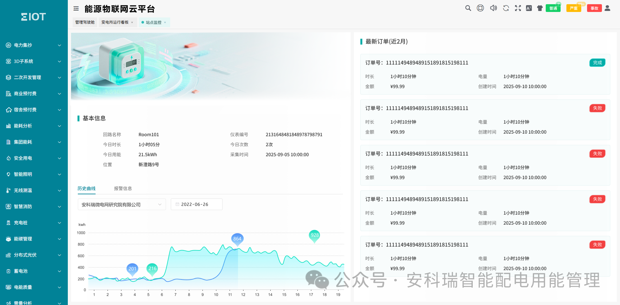
Task: Click the 电力集抄 sidebar icon
Action: tap(8, 45)
